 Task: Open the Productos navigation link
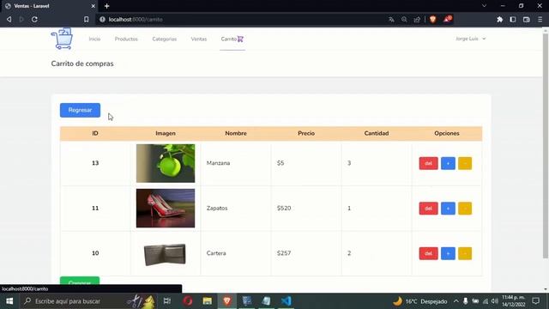click(x=126, y=39)
